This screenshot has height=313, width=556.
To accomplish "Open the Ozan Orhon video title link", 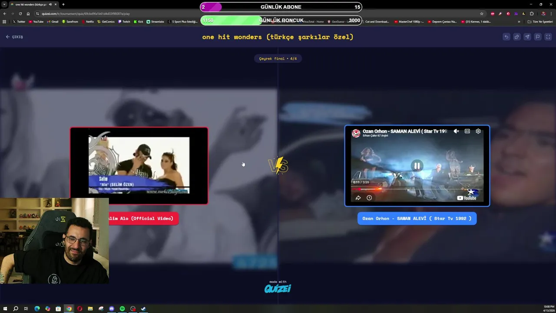I will point(404,131).
